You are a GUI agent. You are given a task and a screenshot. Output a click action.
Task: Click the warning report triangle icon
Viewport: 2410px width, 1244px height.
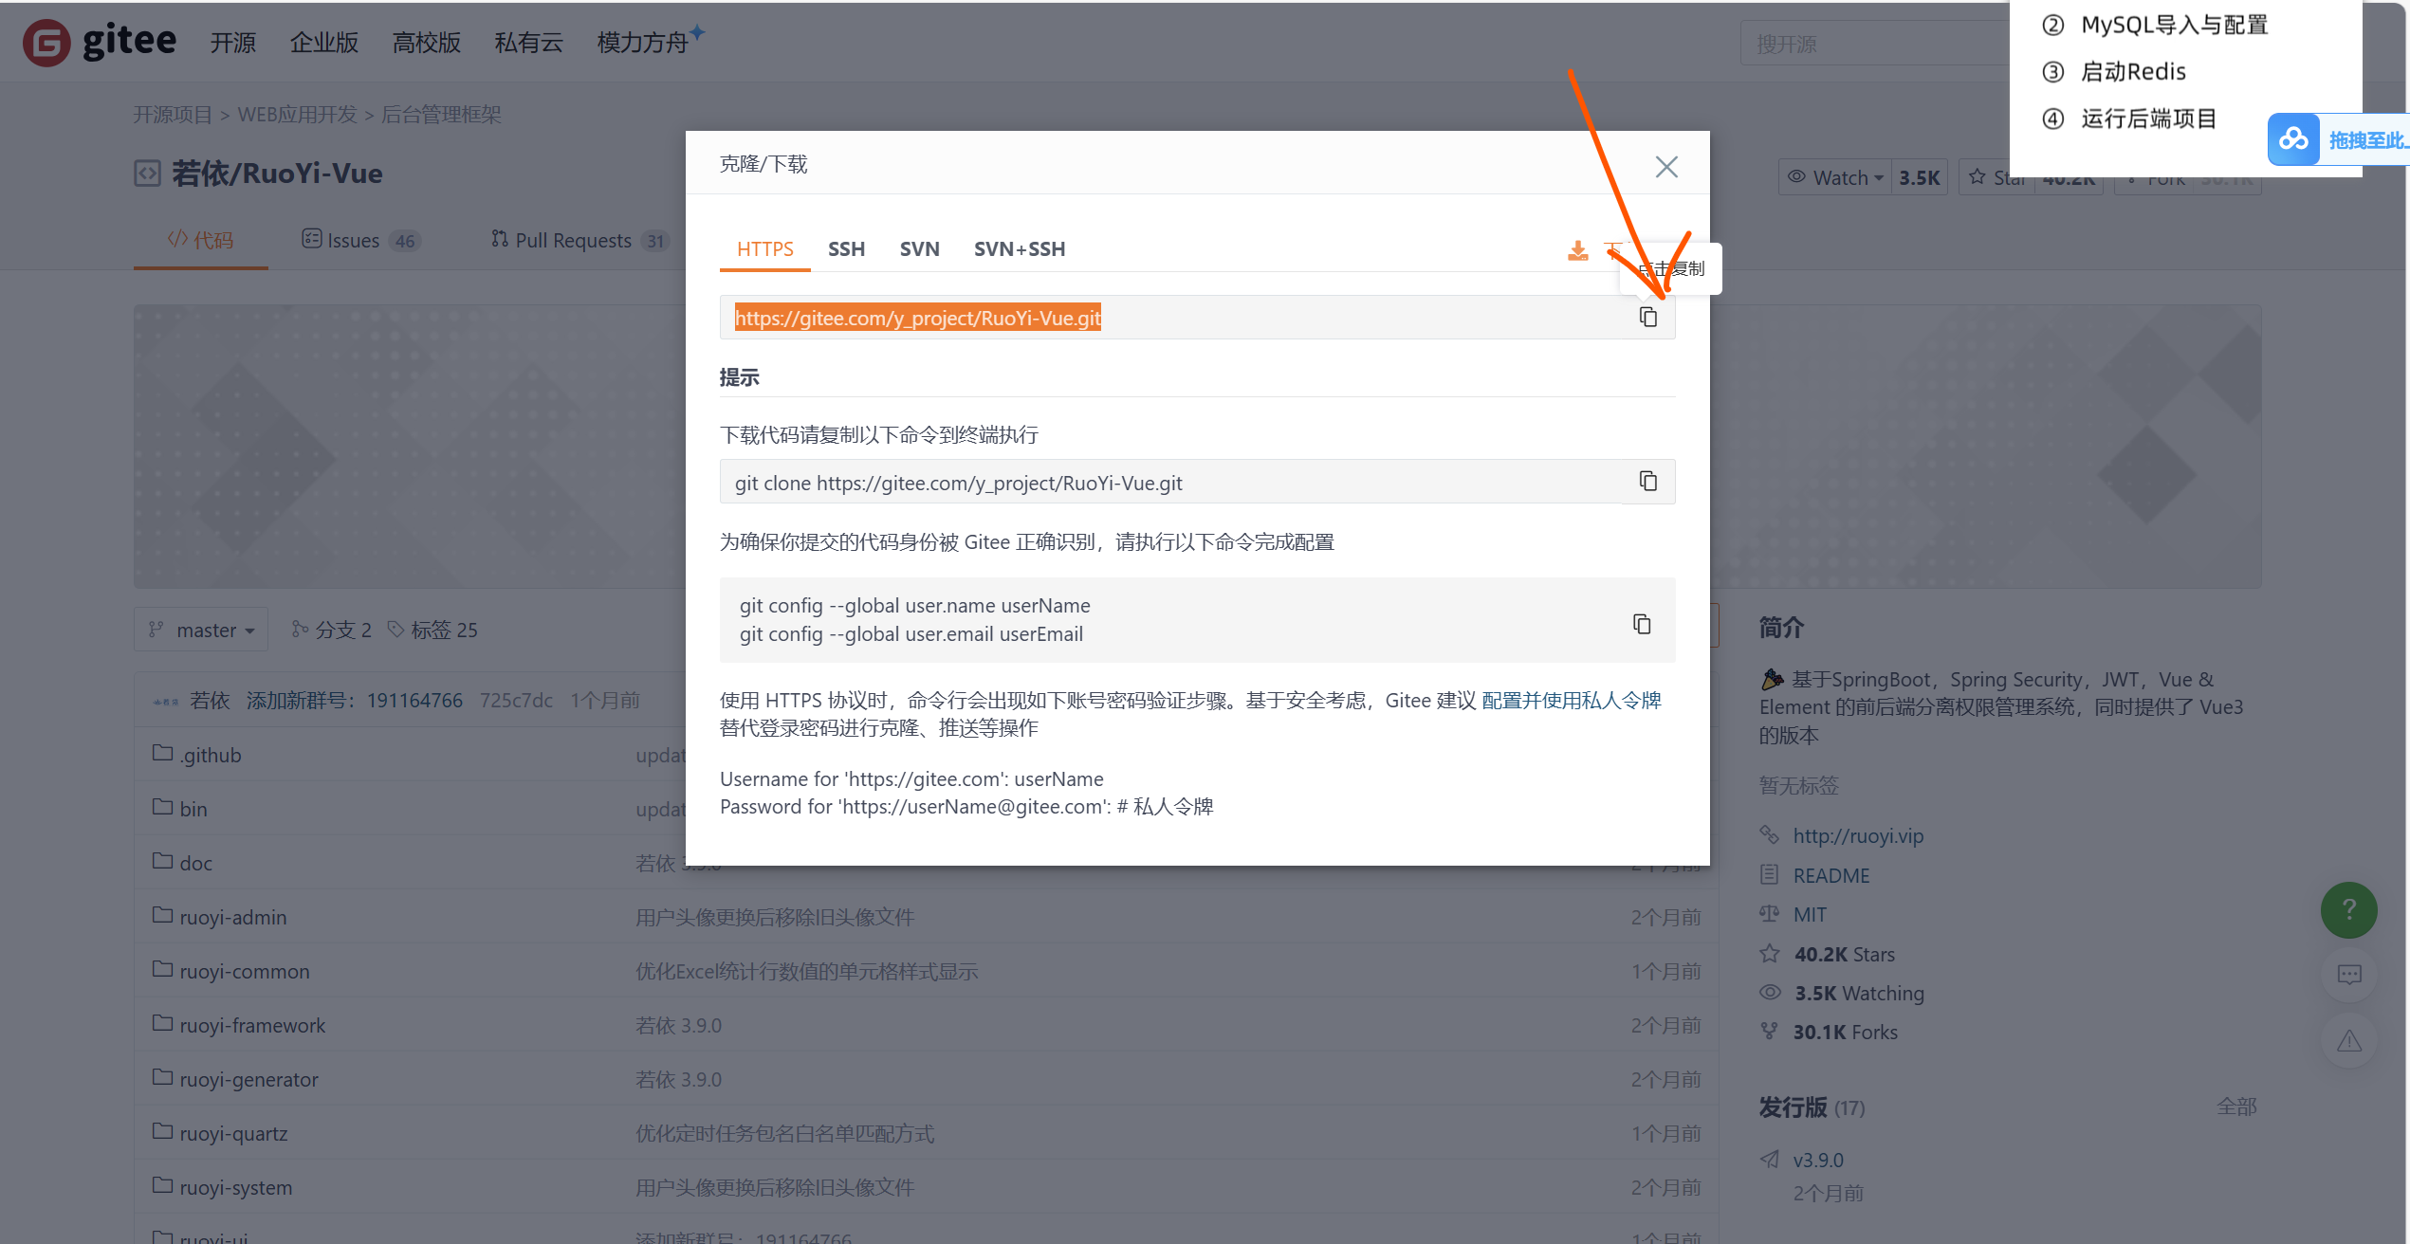point(2349,1041)
